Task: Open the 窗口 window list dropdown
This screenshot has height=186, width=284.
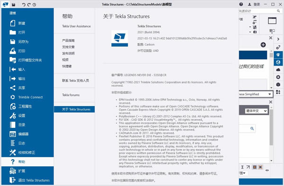Action: click(x=272, y=32)
